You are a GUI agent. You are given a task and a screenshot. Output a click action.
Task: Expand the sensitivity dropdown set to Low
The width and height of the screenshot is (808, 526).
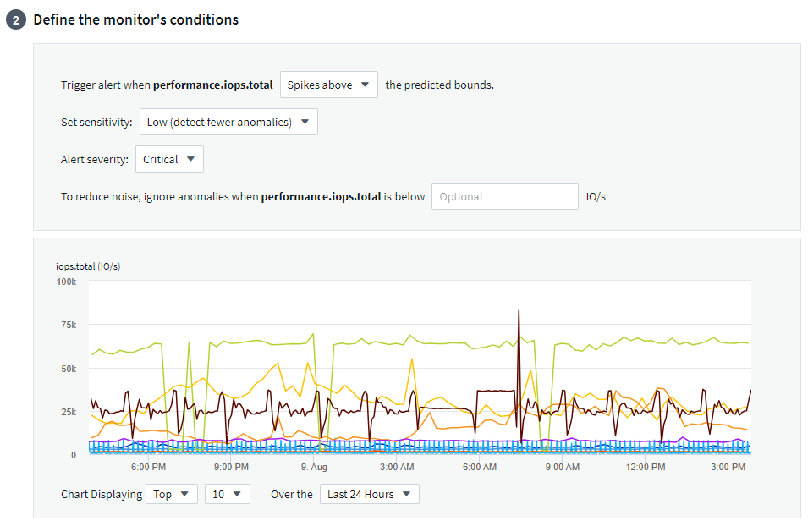pos(228,122)
